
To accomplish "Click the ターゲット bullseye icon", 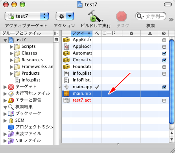I will tap(11, 87).
